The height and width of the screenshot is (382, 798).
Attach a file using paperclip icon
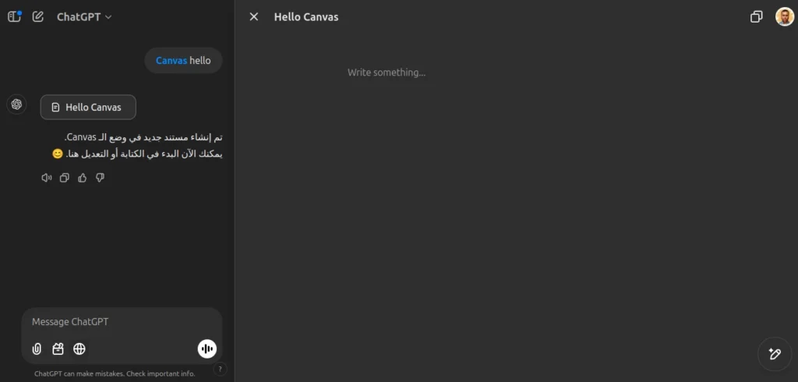[x=37, y=349]
